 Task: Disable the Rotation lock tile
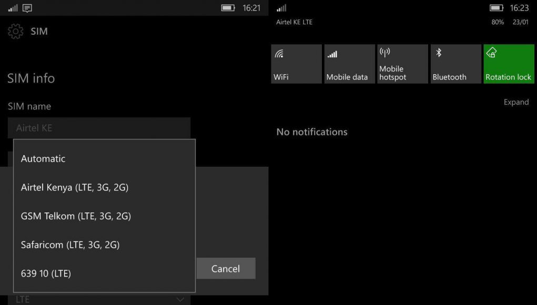click(x=509, y=64)
